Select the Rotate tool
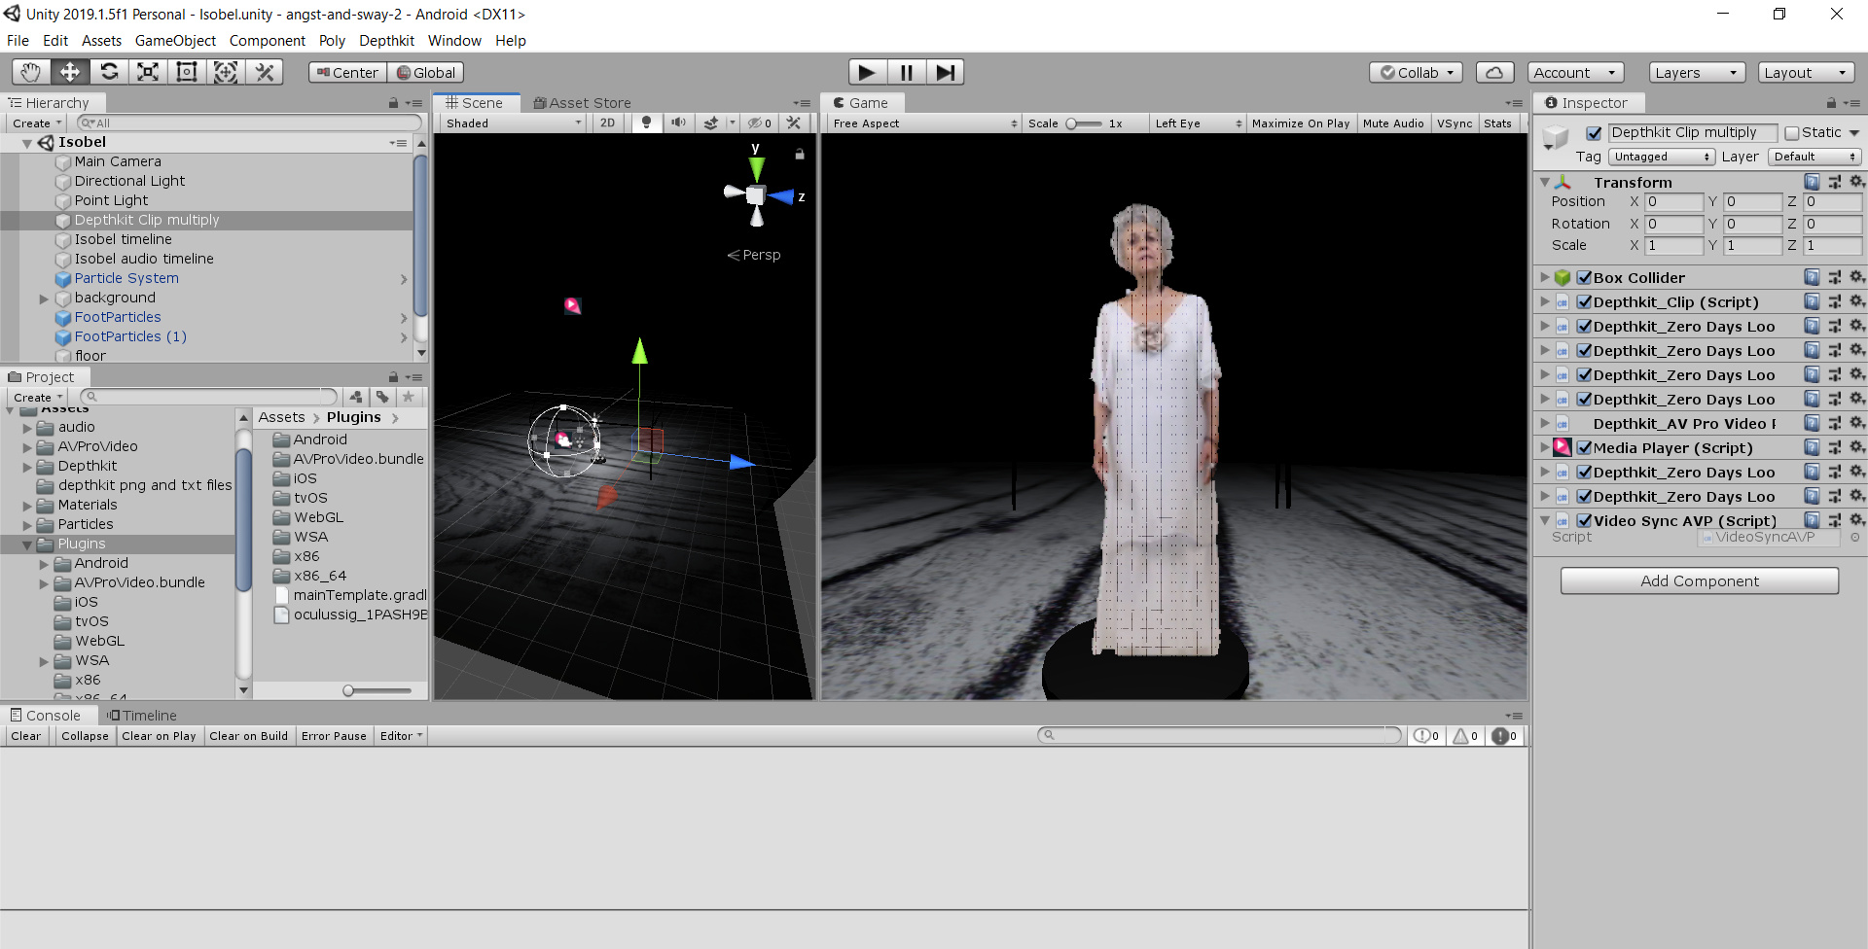 [x=109, y=72]
